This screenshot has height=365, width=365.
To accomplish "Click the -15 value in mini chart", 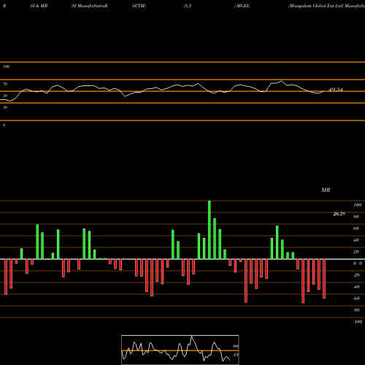I will (235, 355).
